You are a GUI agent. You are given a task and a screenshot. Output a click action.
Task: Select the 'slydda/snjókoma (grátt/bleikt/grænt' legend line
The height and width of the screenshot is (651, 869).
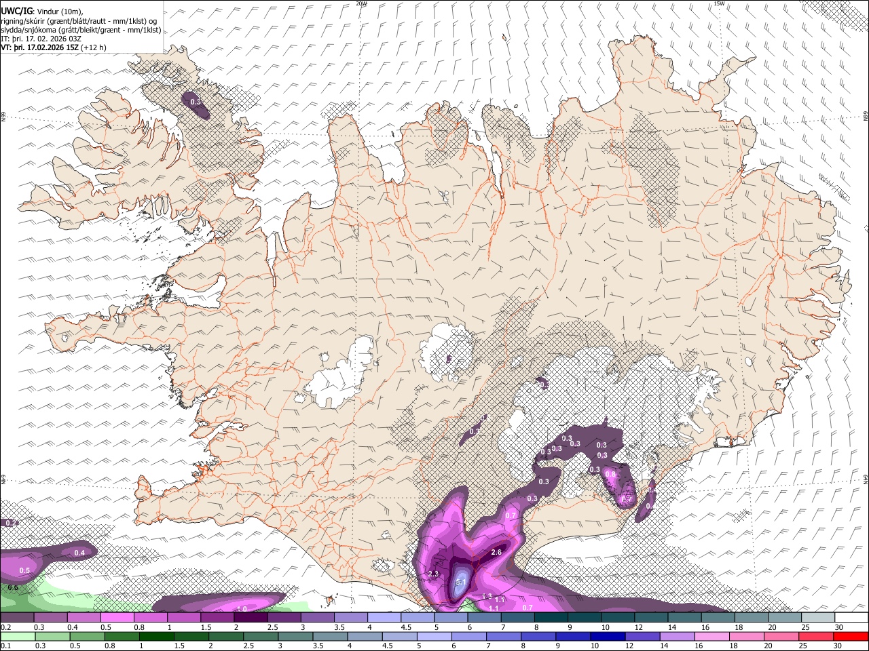click(81, 30)
